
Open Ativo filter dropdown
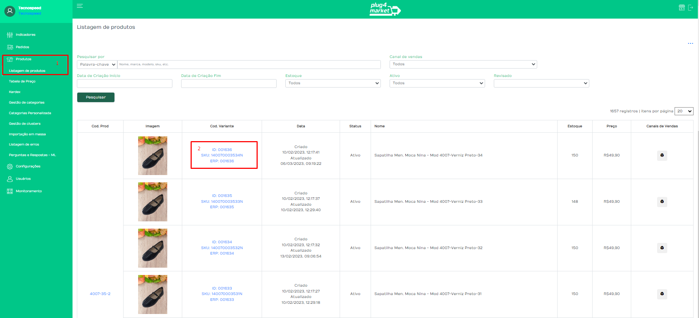pyautogui.click(x=437, y=83)
